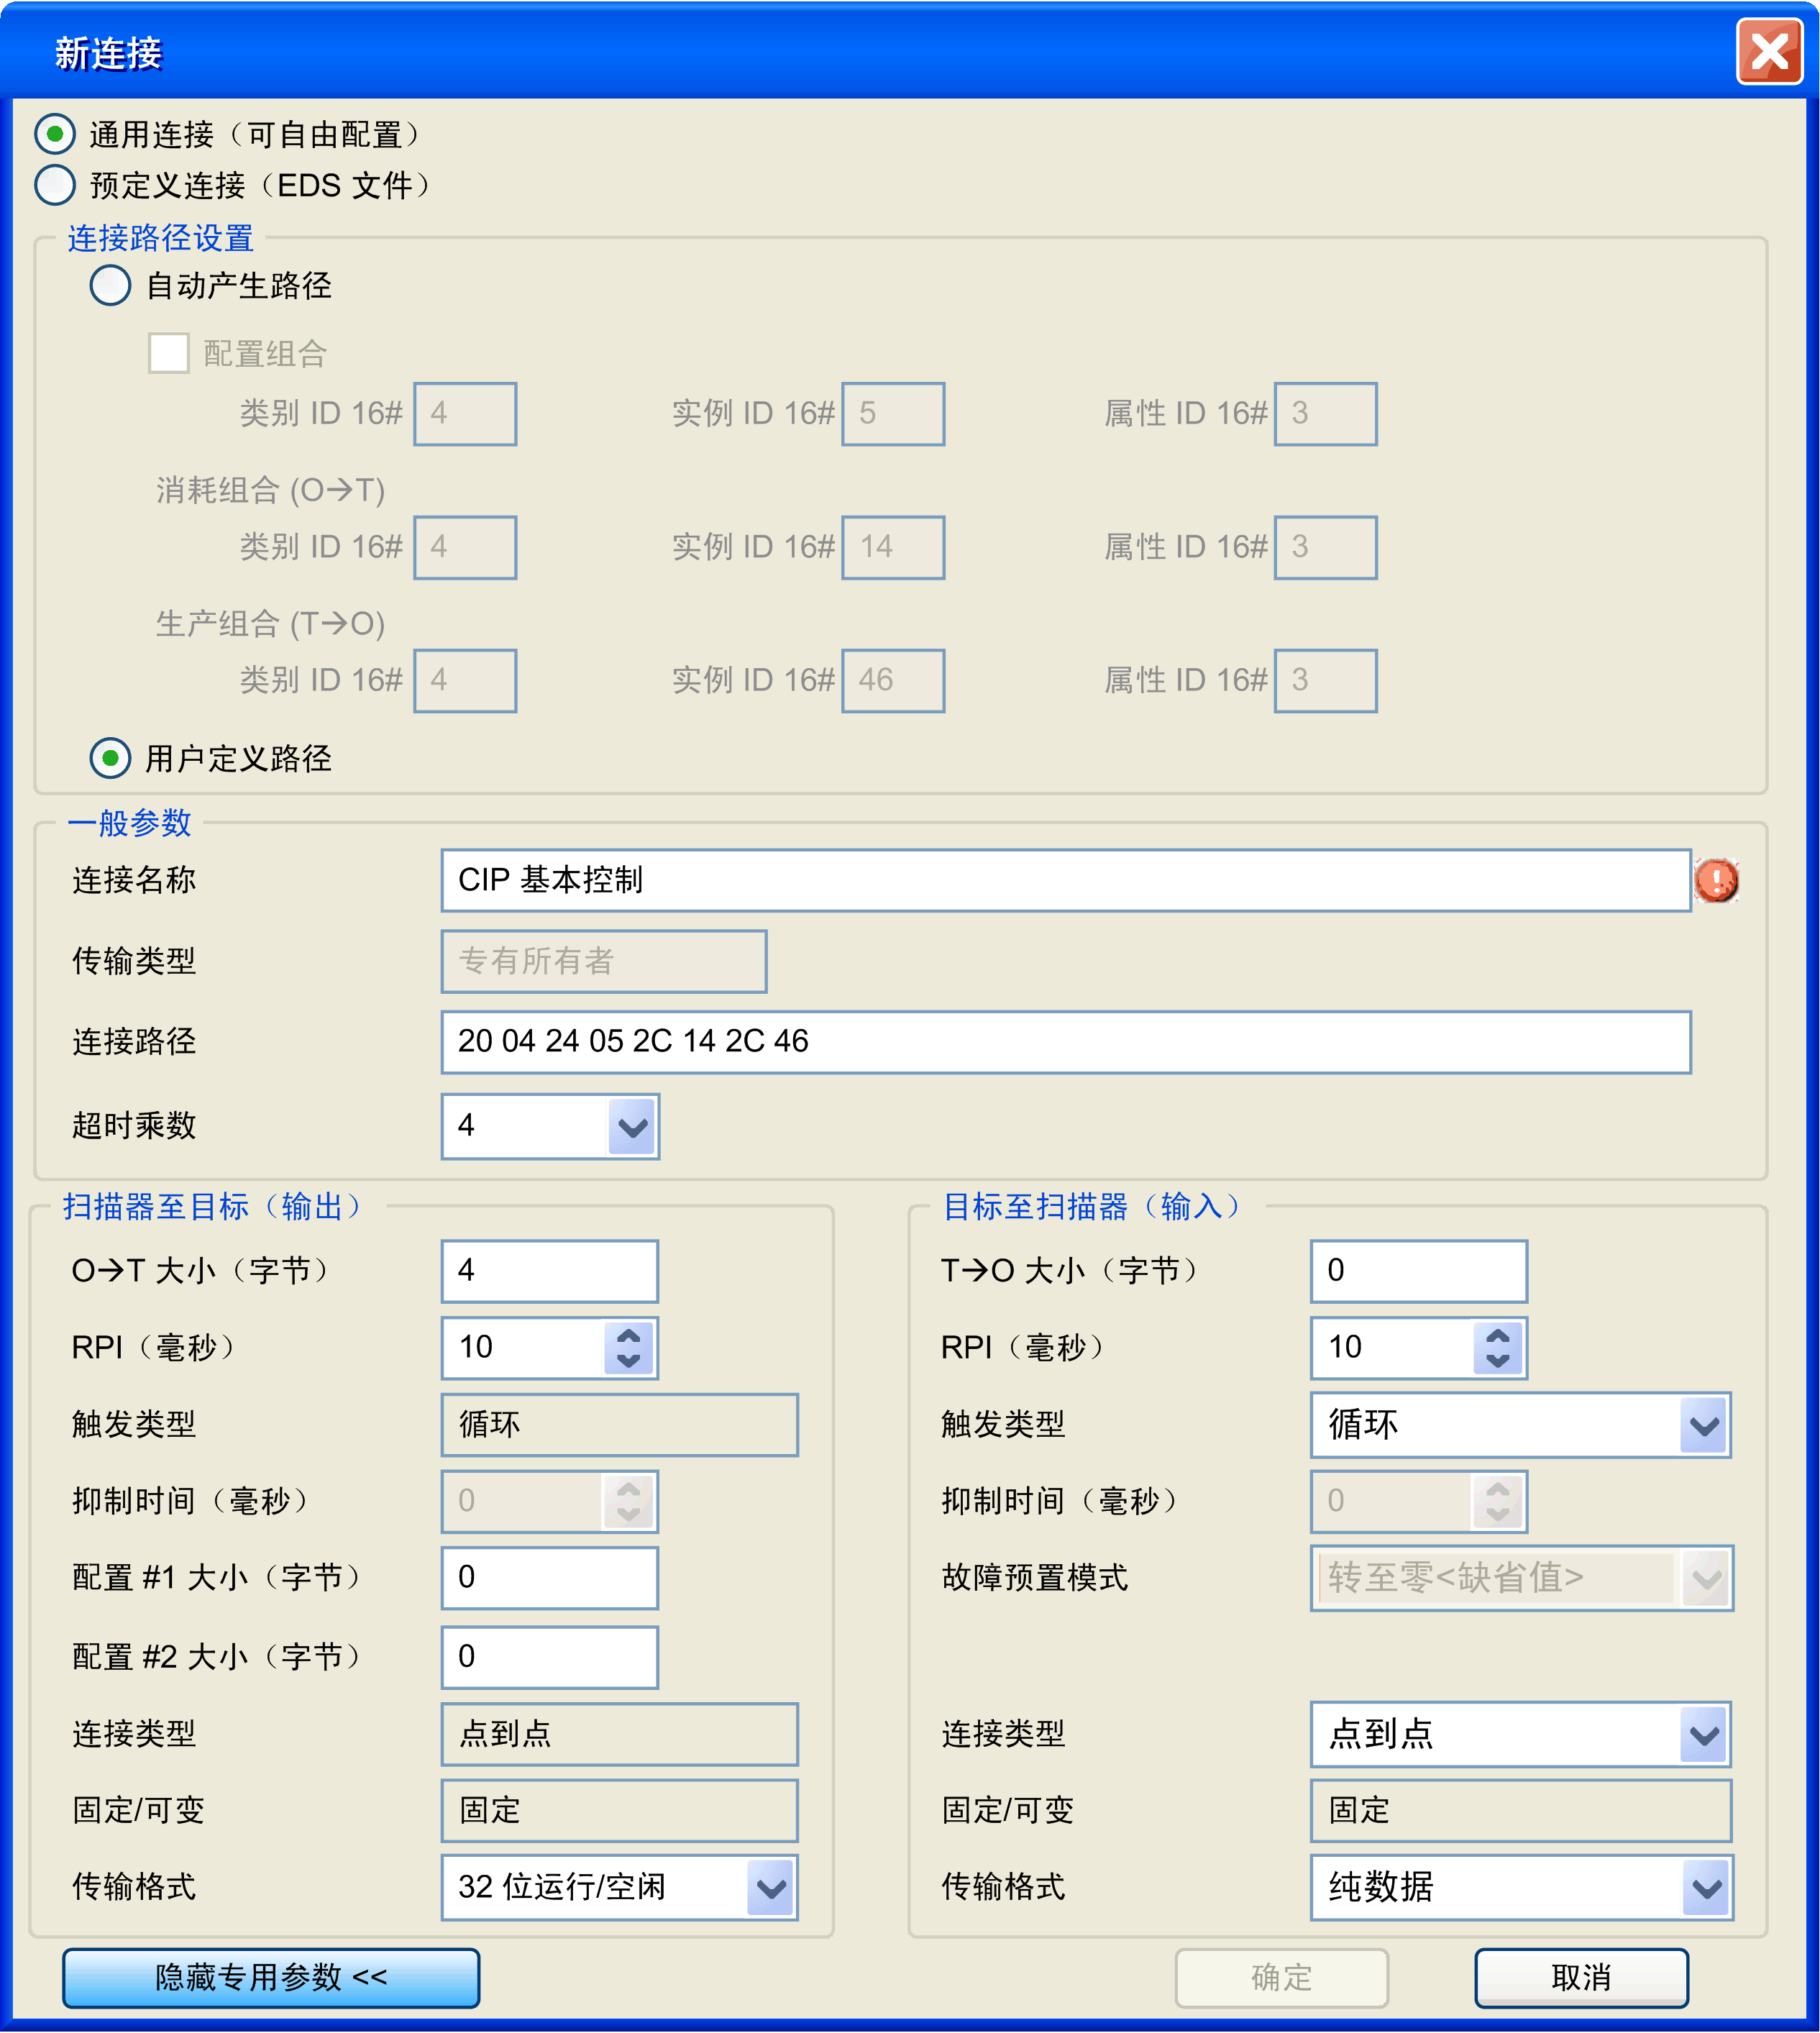Screen dimensions: 1820x2033
Task: Click the red error icon beside connection name
Action: 1716,880
